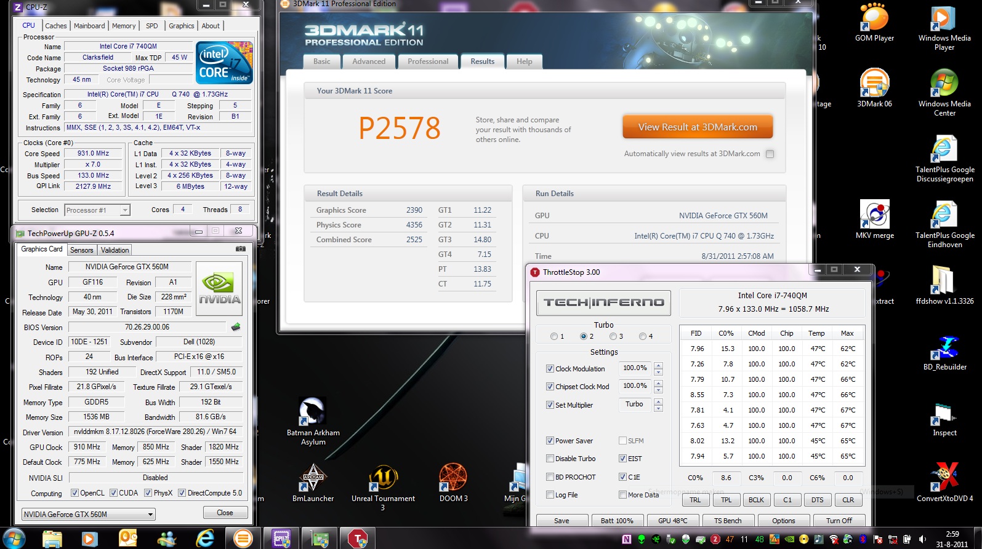Open Inspect desktop shortcut

coord(944,419)
